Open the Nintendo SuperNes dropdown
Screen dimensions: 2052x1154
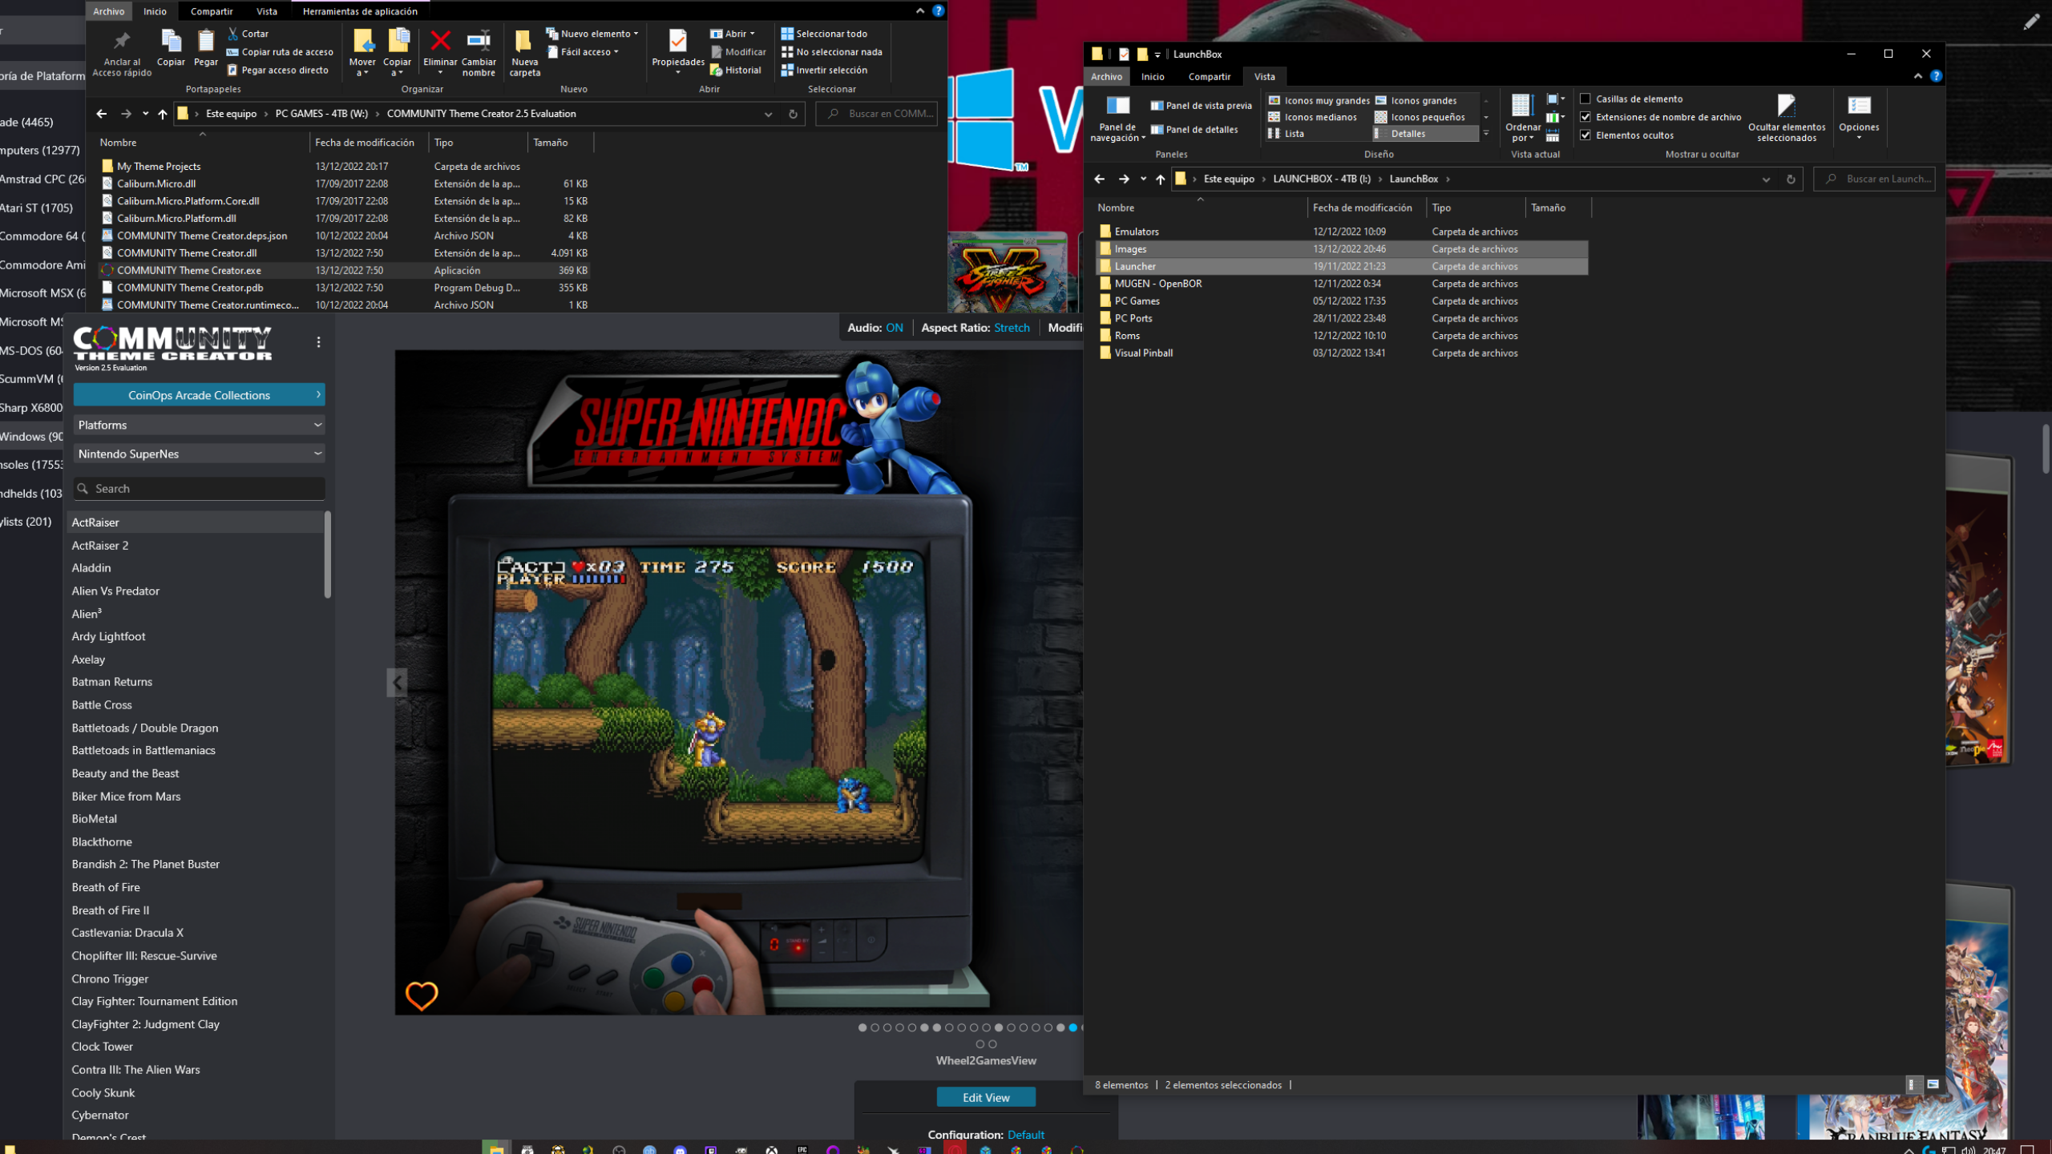click(x=200, y=454)
